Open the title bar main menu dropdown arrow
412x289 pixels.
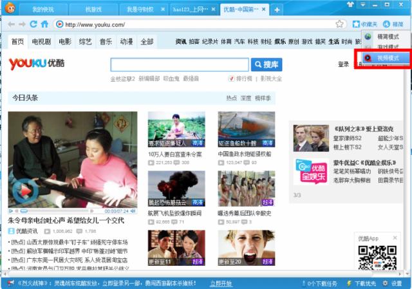pos(362,5)
